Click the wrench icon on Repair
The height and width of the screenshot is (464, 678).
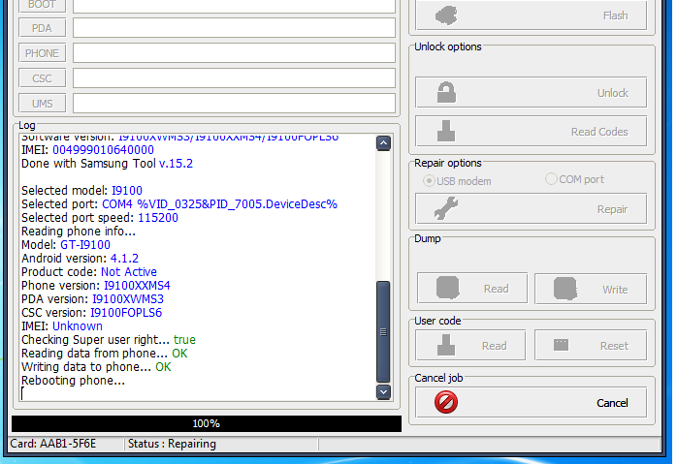click(446, 208)
